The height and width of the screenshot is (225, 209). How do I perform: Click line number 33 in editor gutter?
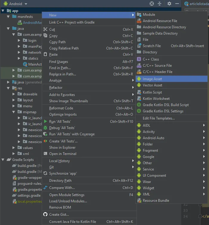(x=185, y=210)
